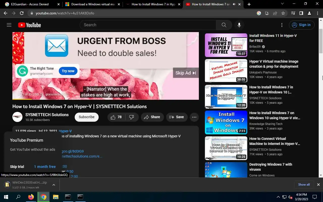Select 1 month free Premium offer
The image size is (323, 202).
[45, 167]
